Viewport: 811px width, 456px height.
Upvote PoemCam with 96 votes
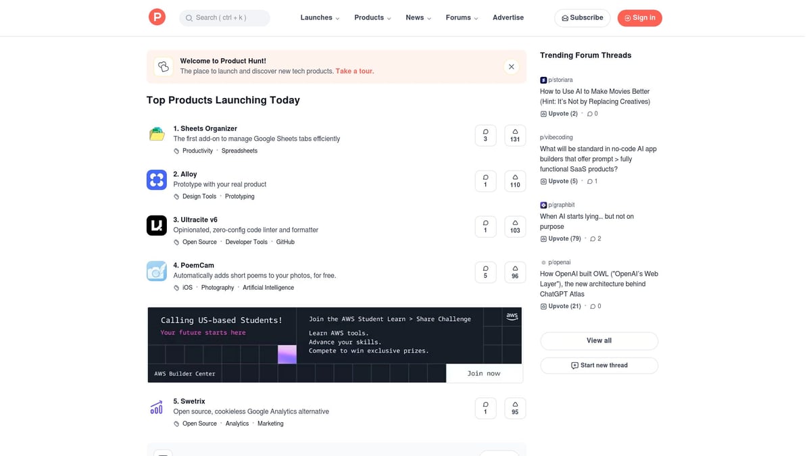pos(515,272)
